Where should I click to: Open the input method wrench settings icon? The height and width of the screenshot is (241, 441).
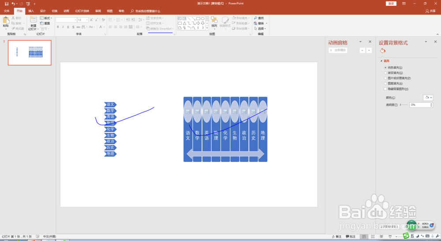[x=437, y=236]
